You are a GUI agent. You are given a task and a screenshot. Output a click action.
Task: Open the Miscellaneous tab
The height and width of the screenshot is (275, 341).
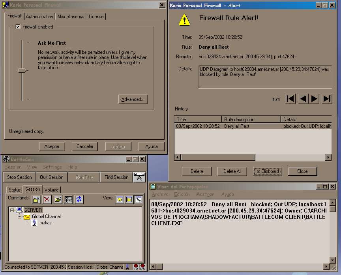(x=71, y=17)
